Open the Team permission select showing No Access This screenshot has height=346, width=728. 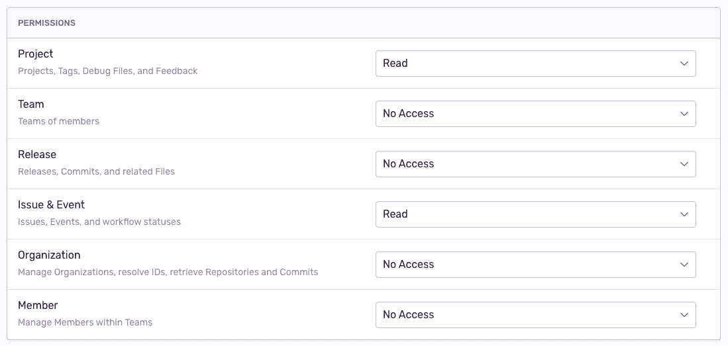(x=535, y=114)
